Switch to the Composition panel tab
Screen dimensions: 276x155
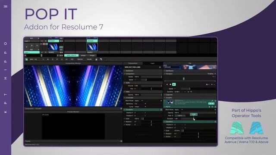click(x=133, y=63)
